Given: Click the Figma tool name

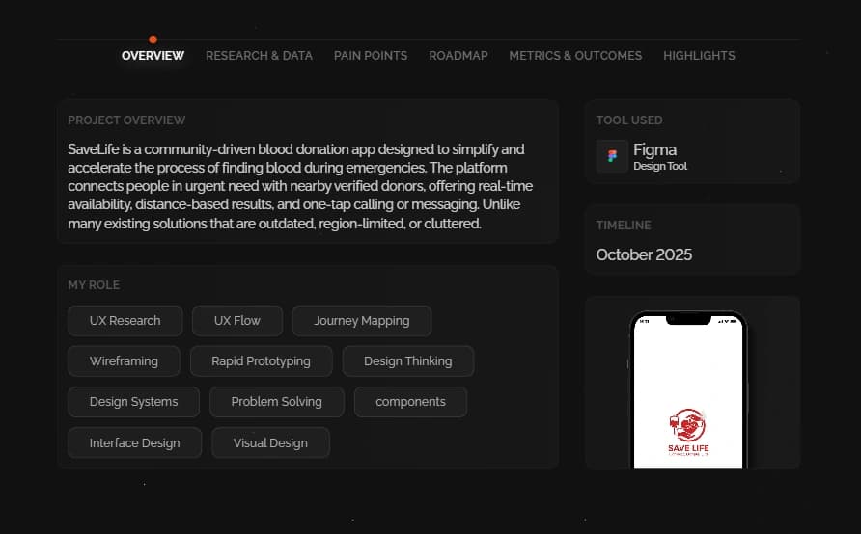Looking at the screenshot, I should pyautogui.click(x=655, y=149).
